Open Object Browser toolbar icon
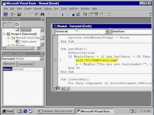Viewport: 154px width, 115px height. pos(96,14)
